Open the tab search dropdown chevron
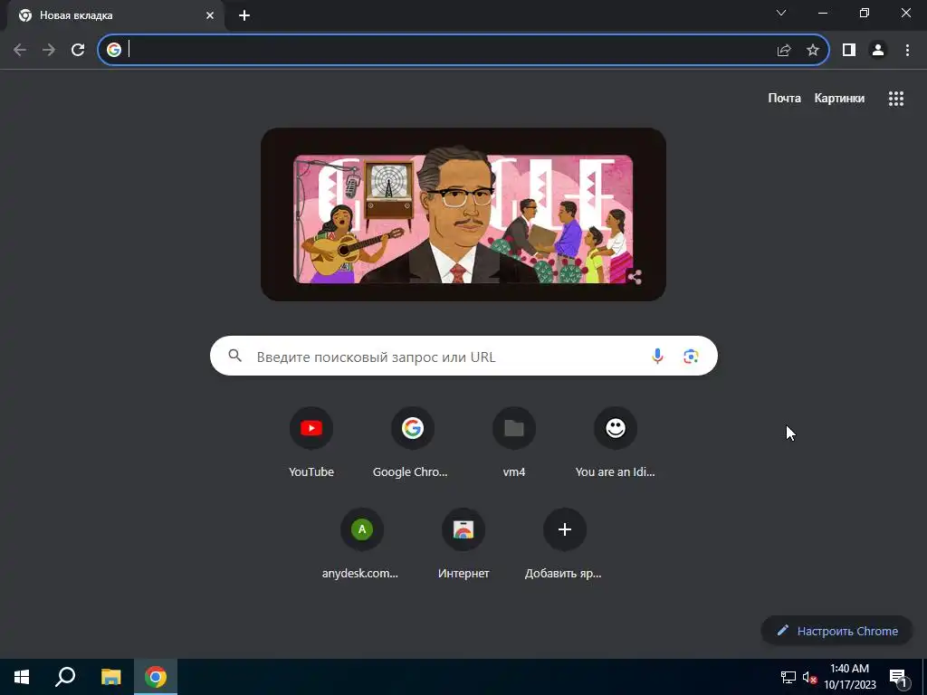Image resolution: width=927 pixels, height=695 pixels. (781, 13)
